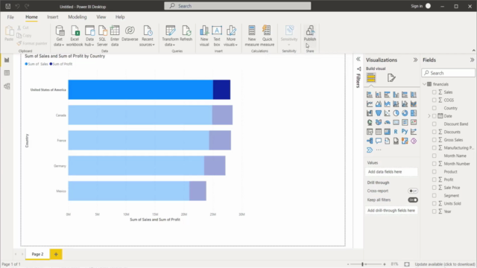Choose the Funnel visual

pyautogui.click(x=379, y=113)
